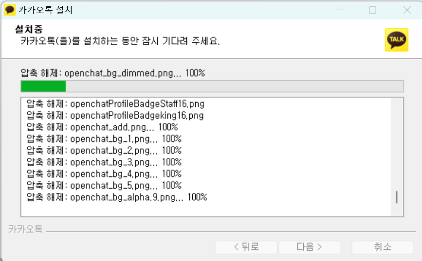The width and height of the screenshot is (422, 261).
Task: Select log row openchat_bg_4.png... 100%
Action: click(104, 174)
